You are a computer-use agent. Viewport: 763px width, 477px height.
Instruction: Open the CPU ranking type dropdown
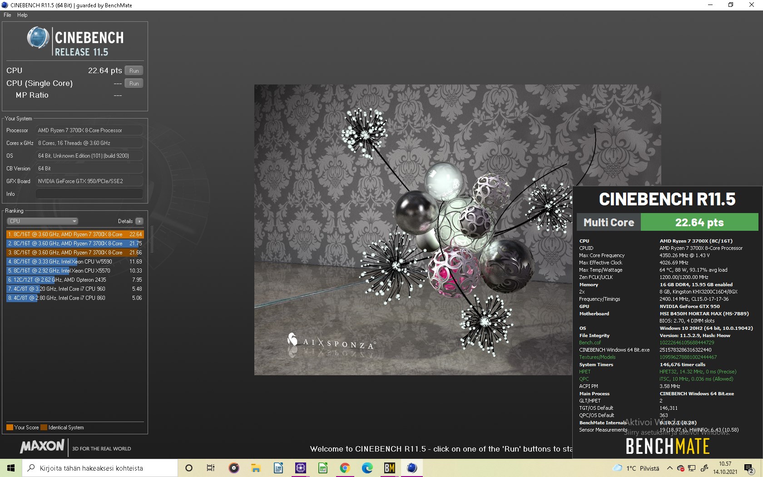tap(42, 221)
